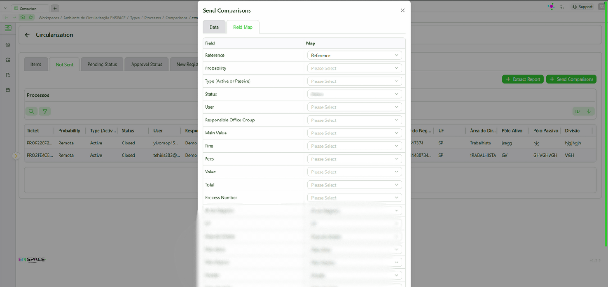Expand the left sidebar arrow handle
Image resolution: width=608 pixels, height=287 pixels.
click(x=16, y=155)
